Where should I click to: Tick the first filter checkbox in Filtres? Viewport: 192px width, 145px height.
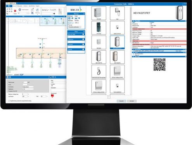pos(83,34)
